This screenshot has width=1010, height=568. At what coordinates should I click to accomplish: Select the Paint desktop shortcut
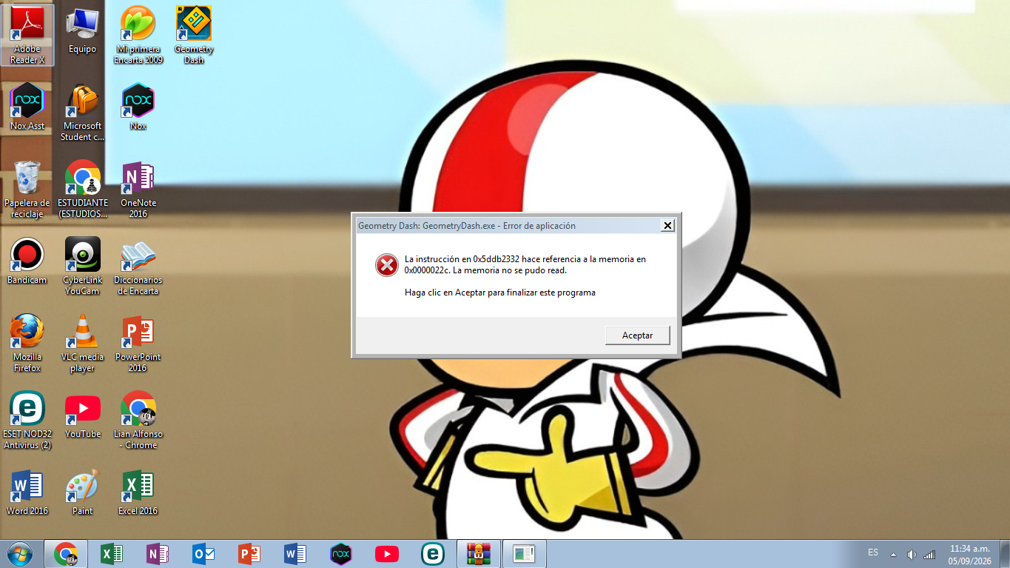pos(82,492)
